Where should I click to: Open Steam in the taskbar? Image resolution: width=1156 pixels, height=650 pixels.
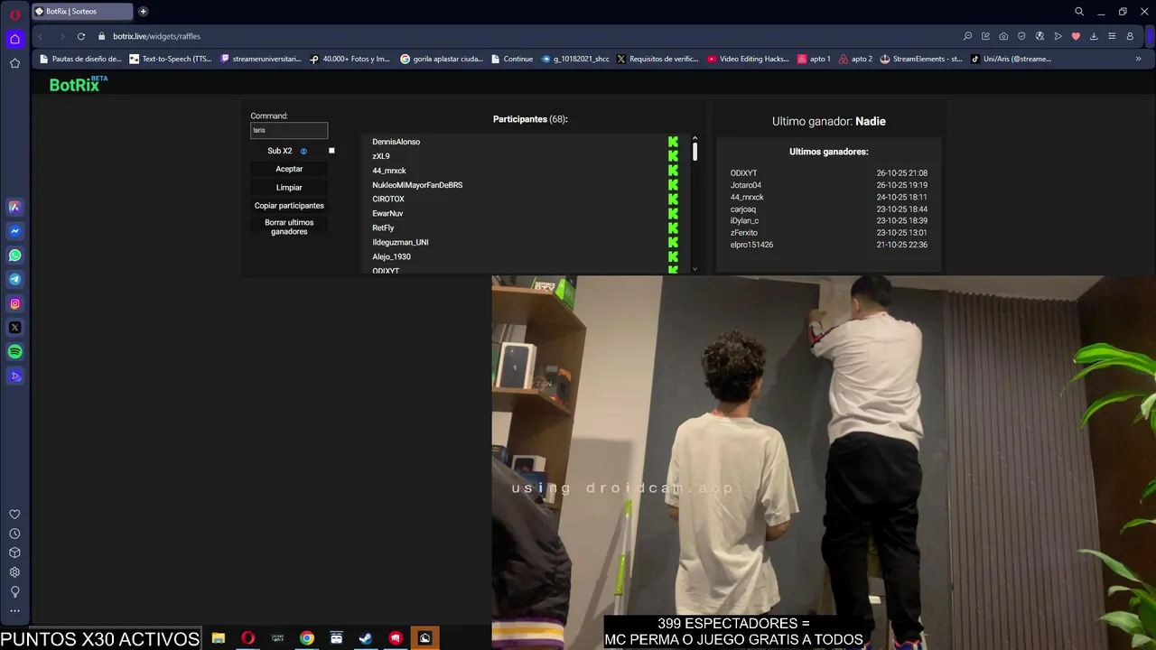point(366,638)
